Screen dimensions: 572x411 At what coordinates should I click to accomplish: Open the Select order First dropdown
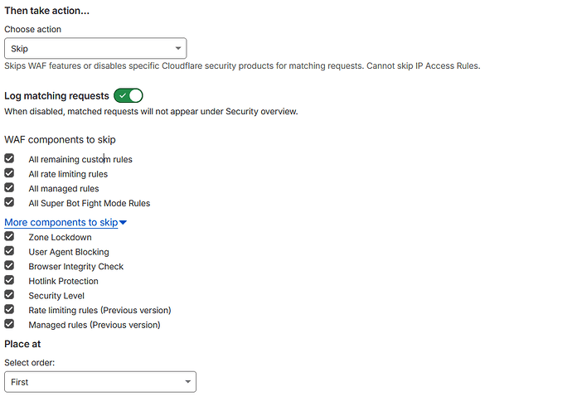100,382
